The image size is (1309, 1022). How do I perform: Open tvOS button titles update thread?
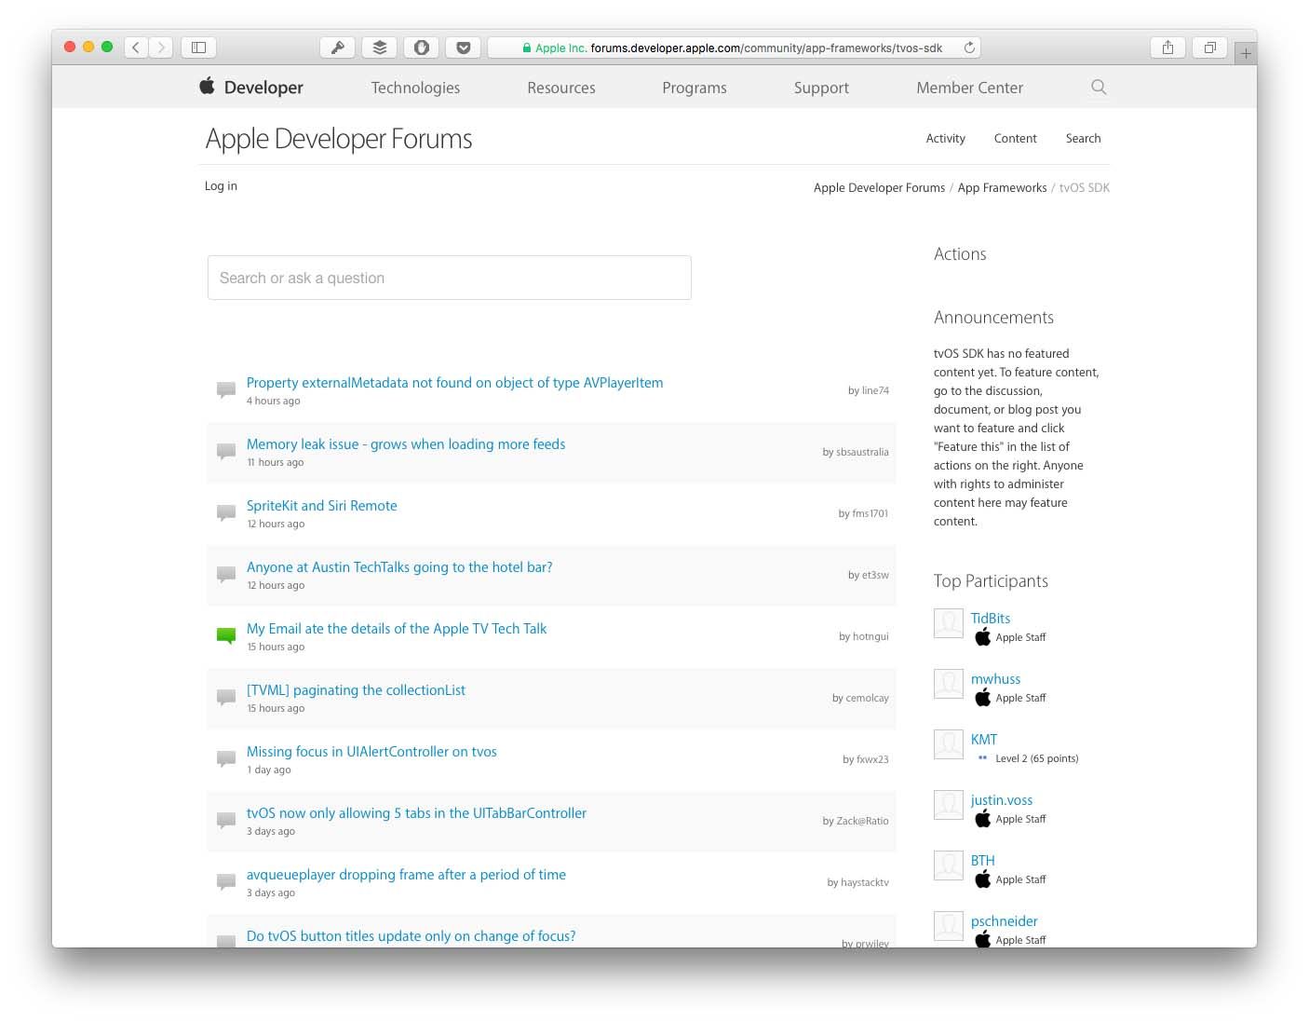pyautogui.click(x=411, y=936)
